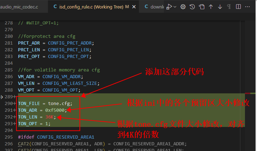Click CONFIG_PRCT_ADDR macro on line 281
Viewport: 257px width, 151px height.
pos(70,43)
